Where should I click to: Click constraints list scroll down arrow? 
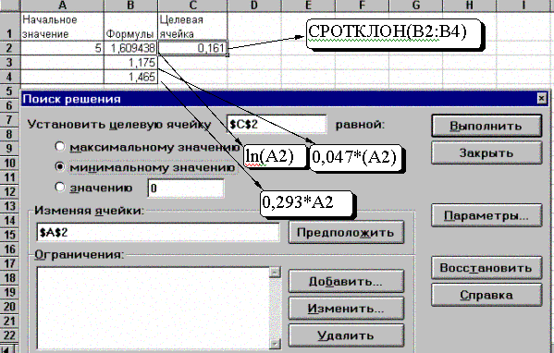click(x=275, y=344)
